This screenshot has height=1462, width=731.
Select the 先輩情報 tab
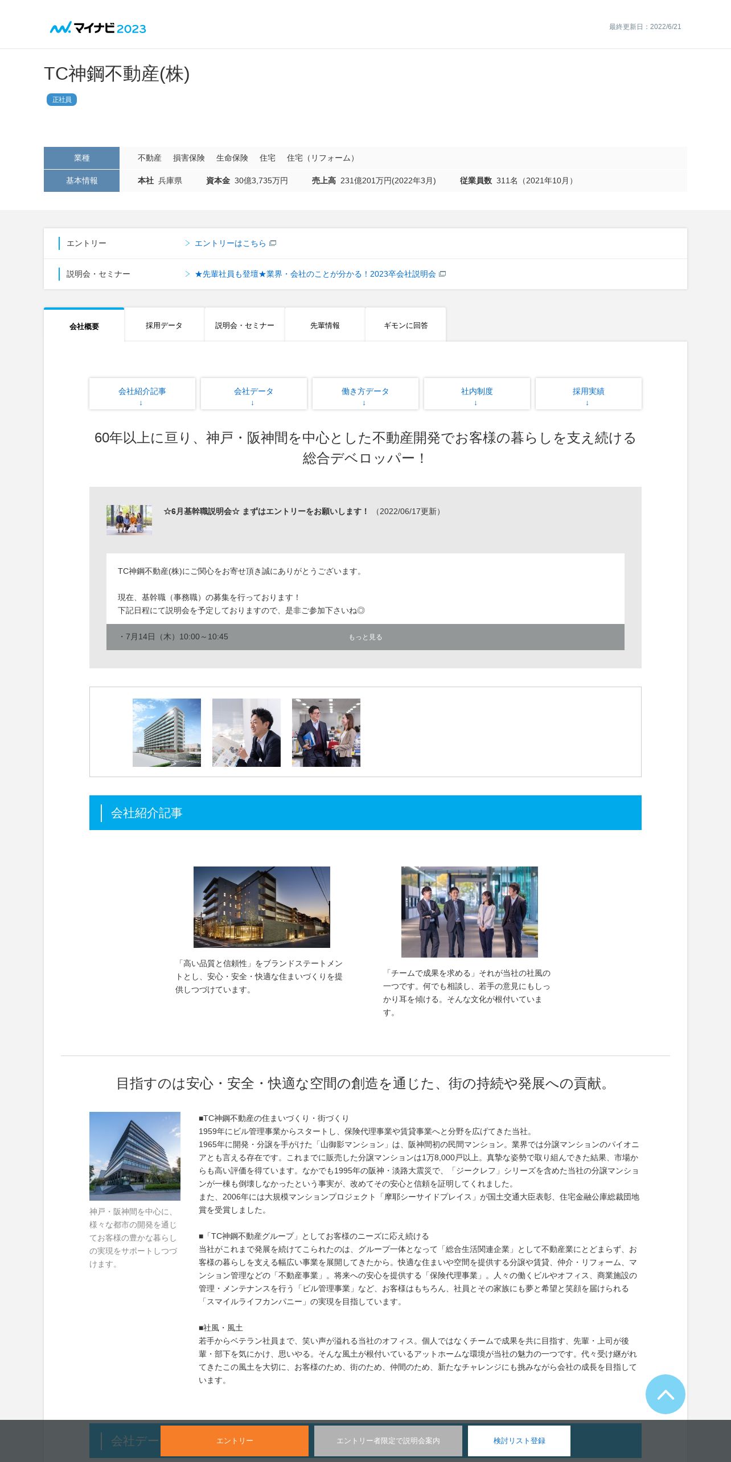pos(325,325)
